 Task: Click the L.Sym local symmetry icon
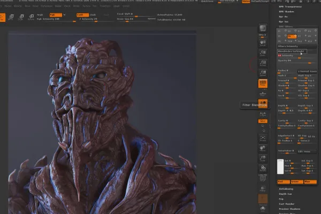263,114
